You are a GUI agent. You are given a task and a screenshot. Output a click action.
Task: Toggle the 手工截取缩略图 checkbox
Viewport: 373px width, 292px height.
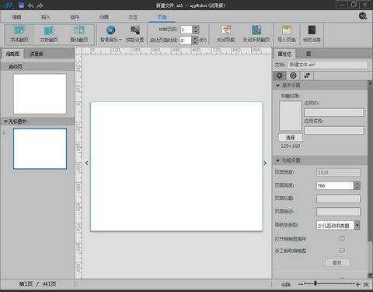[x=342, y=250]
